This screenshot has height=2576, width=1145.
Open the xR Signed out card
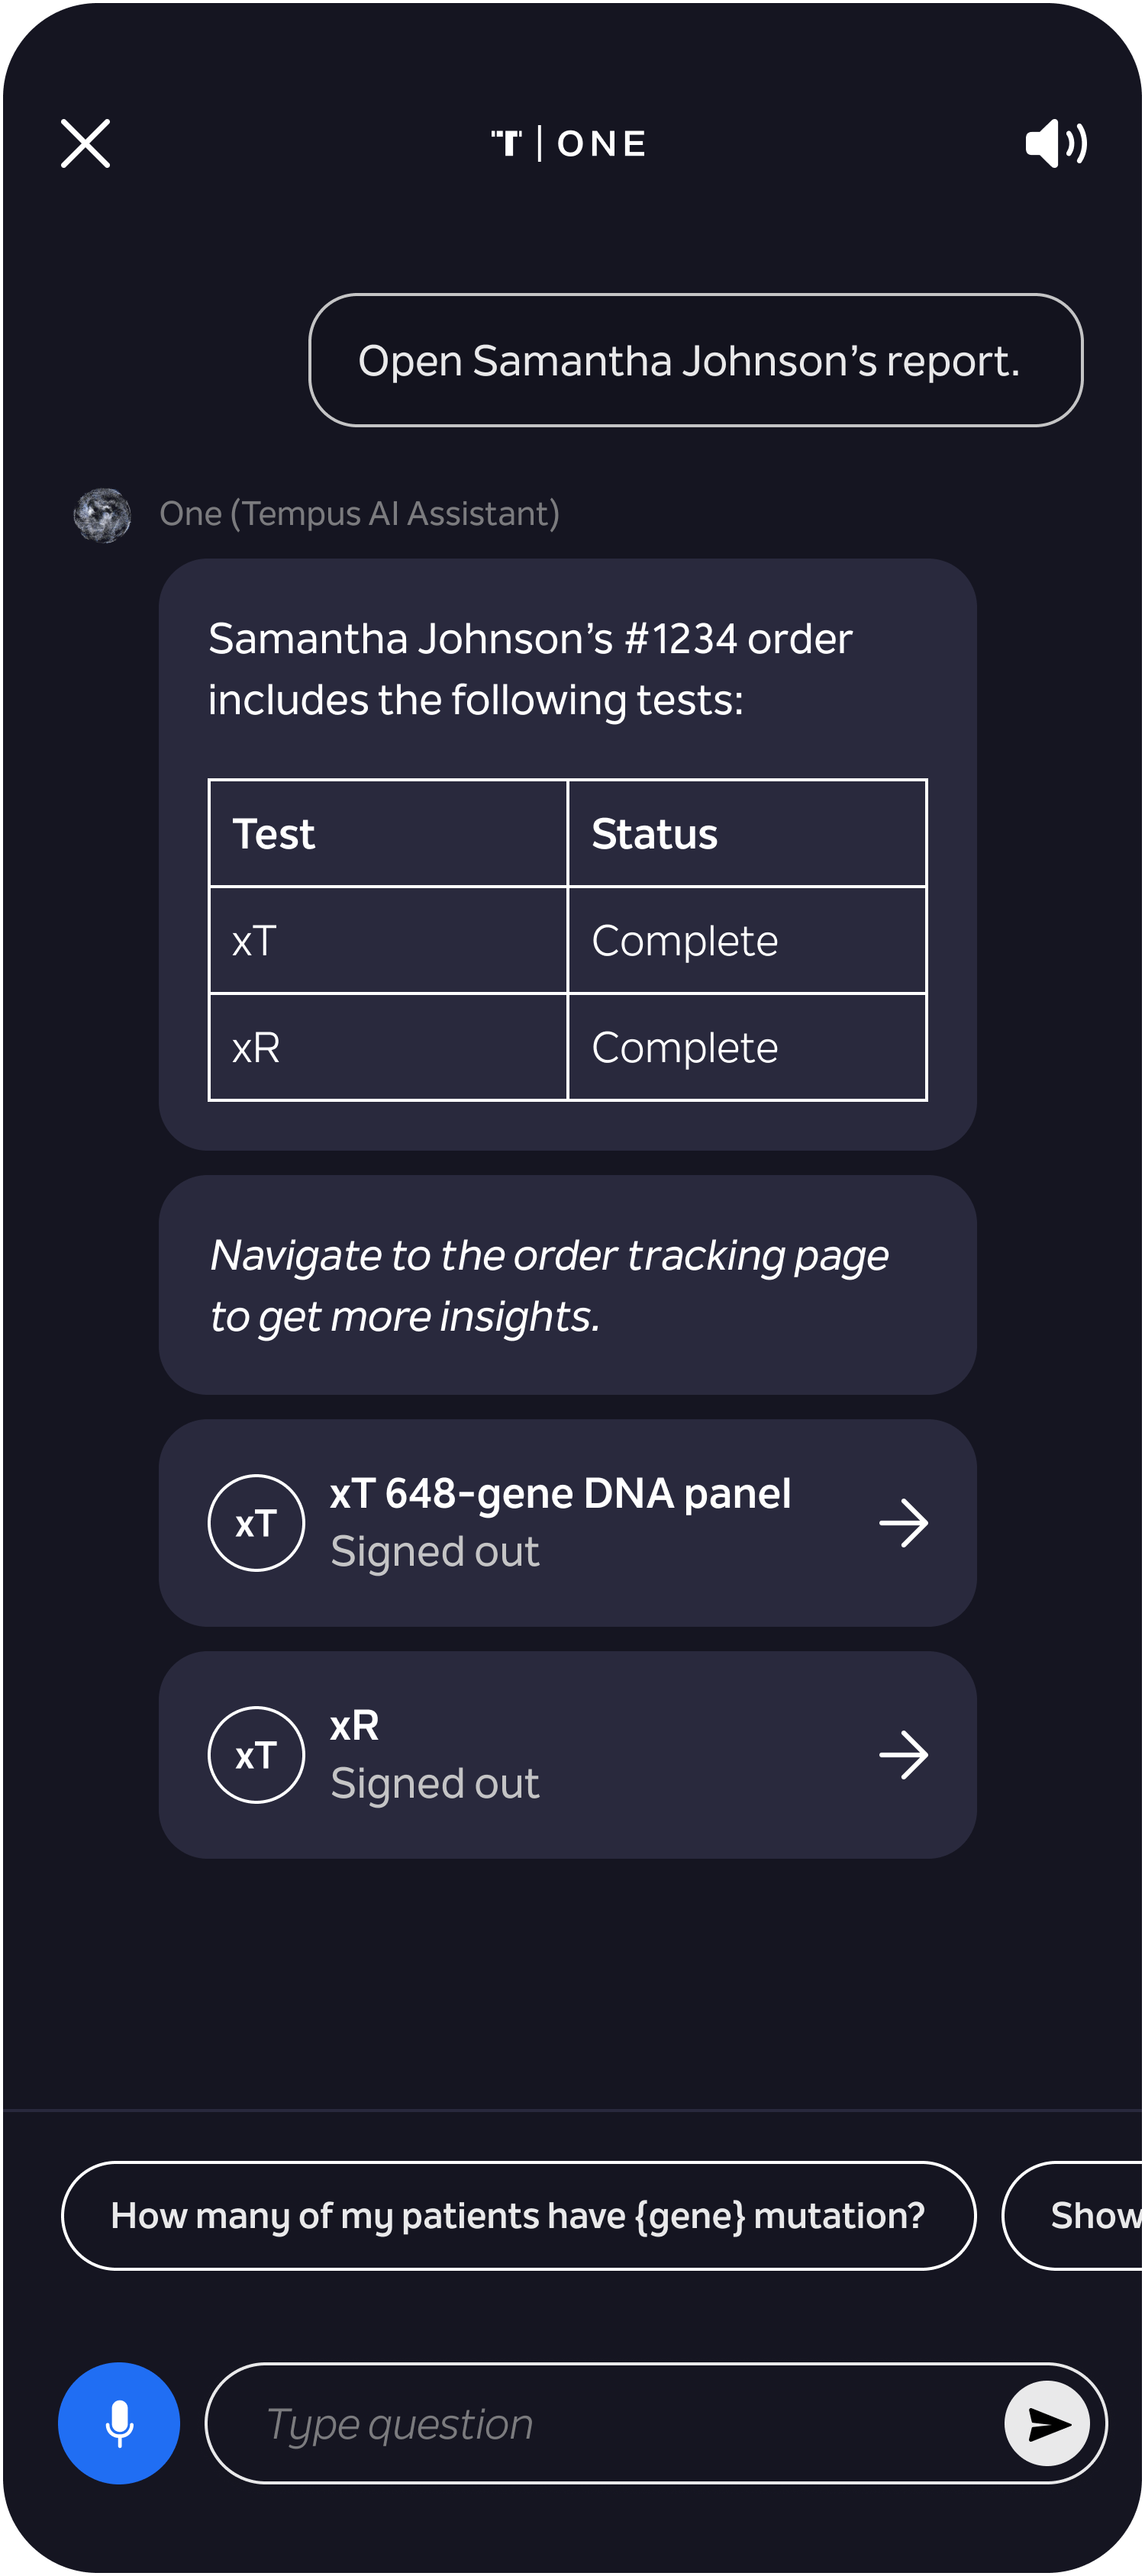pyautogui.click(x=567, y=1754)
